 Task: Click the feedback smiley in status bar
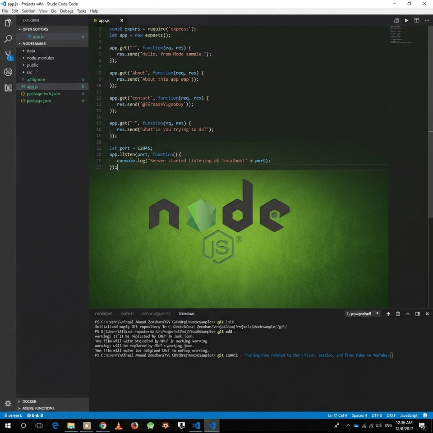pyautogui.click(x=425, y=415)
